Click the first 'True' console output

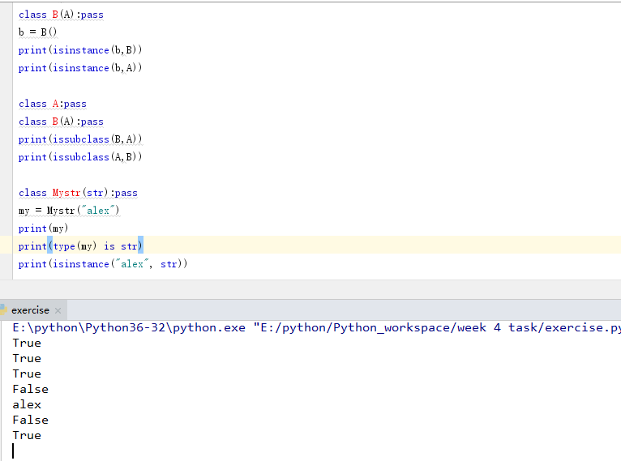click(27, 343)
